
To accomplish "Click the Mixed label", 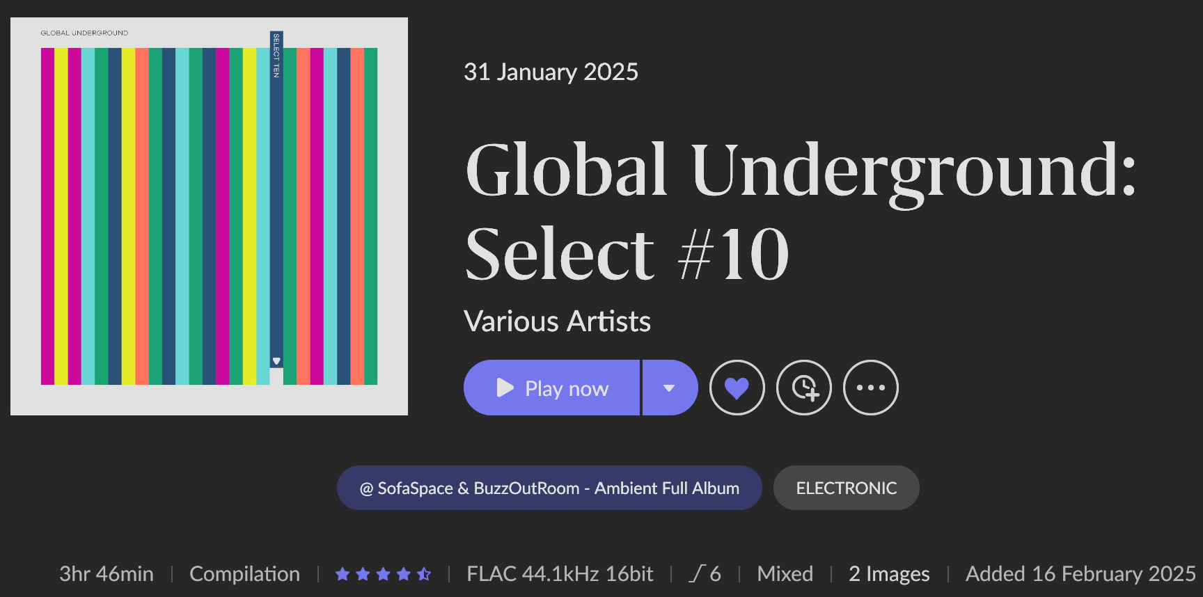I will 785,574.
